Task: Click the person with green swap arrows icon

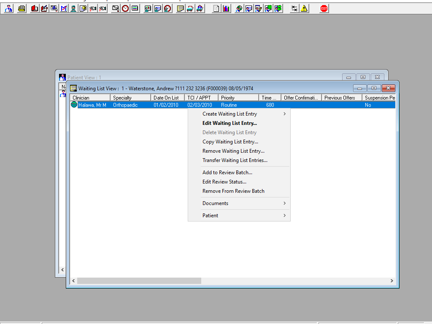Action: tap(278, 8)
